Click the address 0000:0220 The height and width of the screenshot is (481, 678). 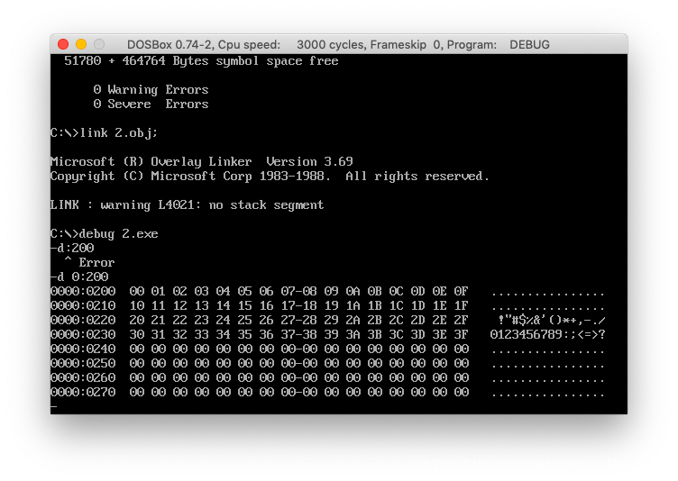click(83, 321)
